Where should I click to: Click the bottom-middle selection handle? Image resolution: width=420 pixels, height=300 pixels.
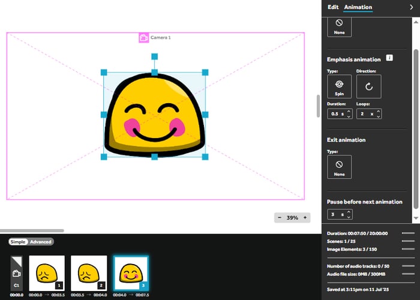155,157
